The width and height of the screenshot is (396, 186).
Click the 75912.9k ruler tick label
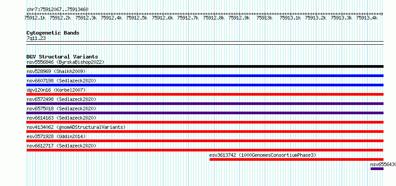click(x=239, y=18)
